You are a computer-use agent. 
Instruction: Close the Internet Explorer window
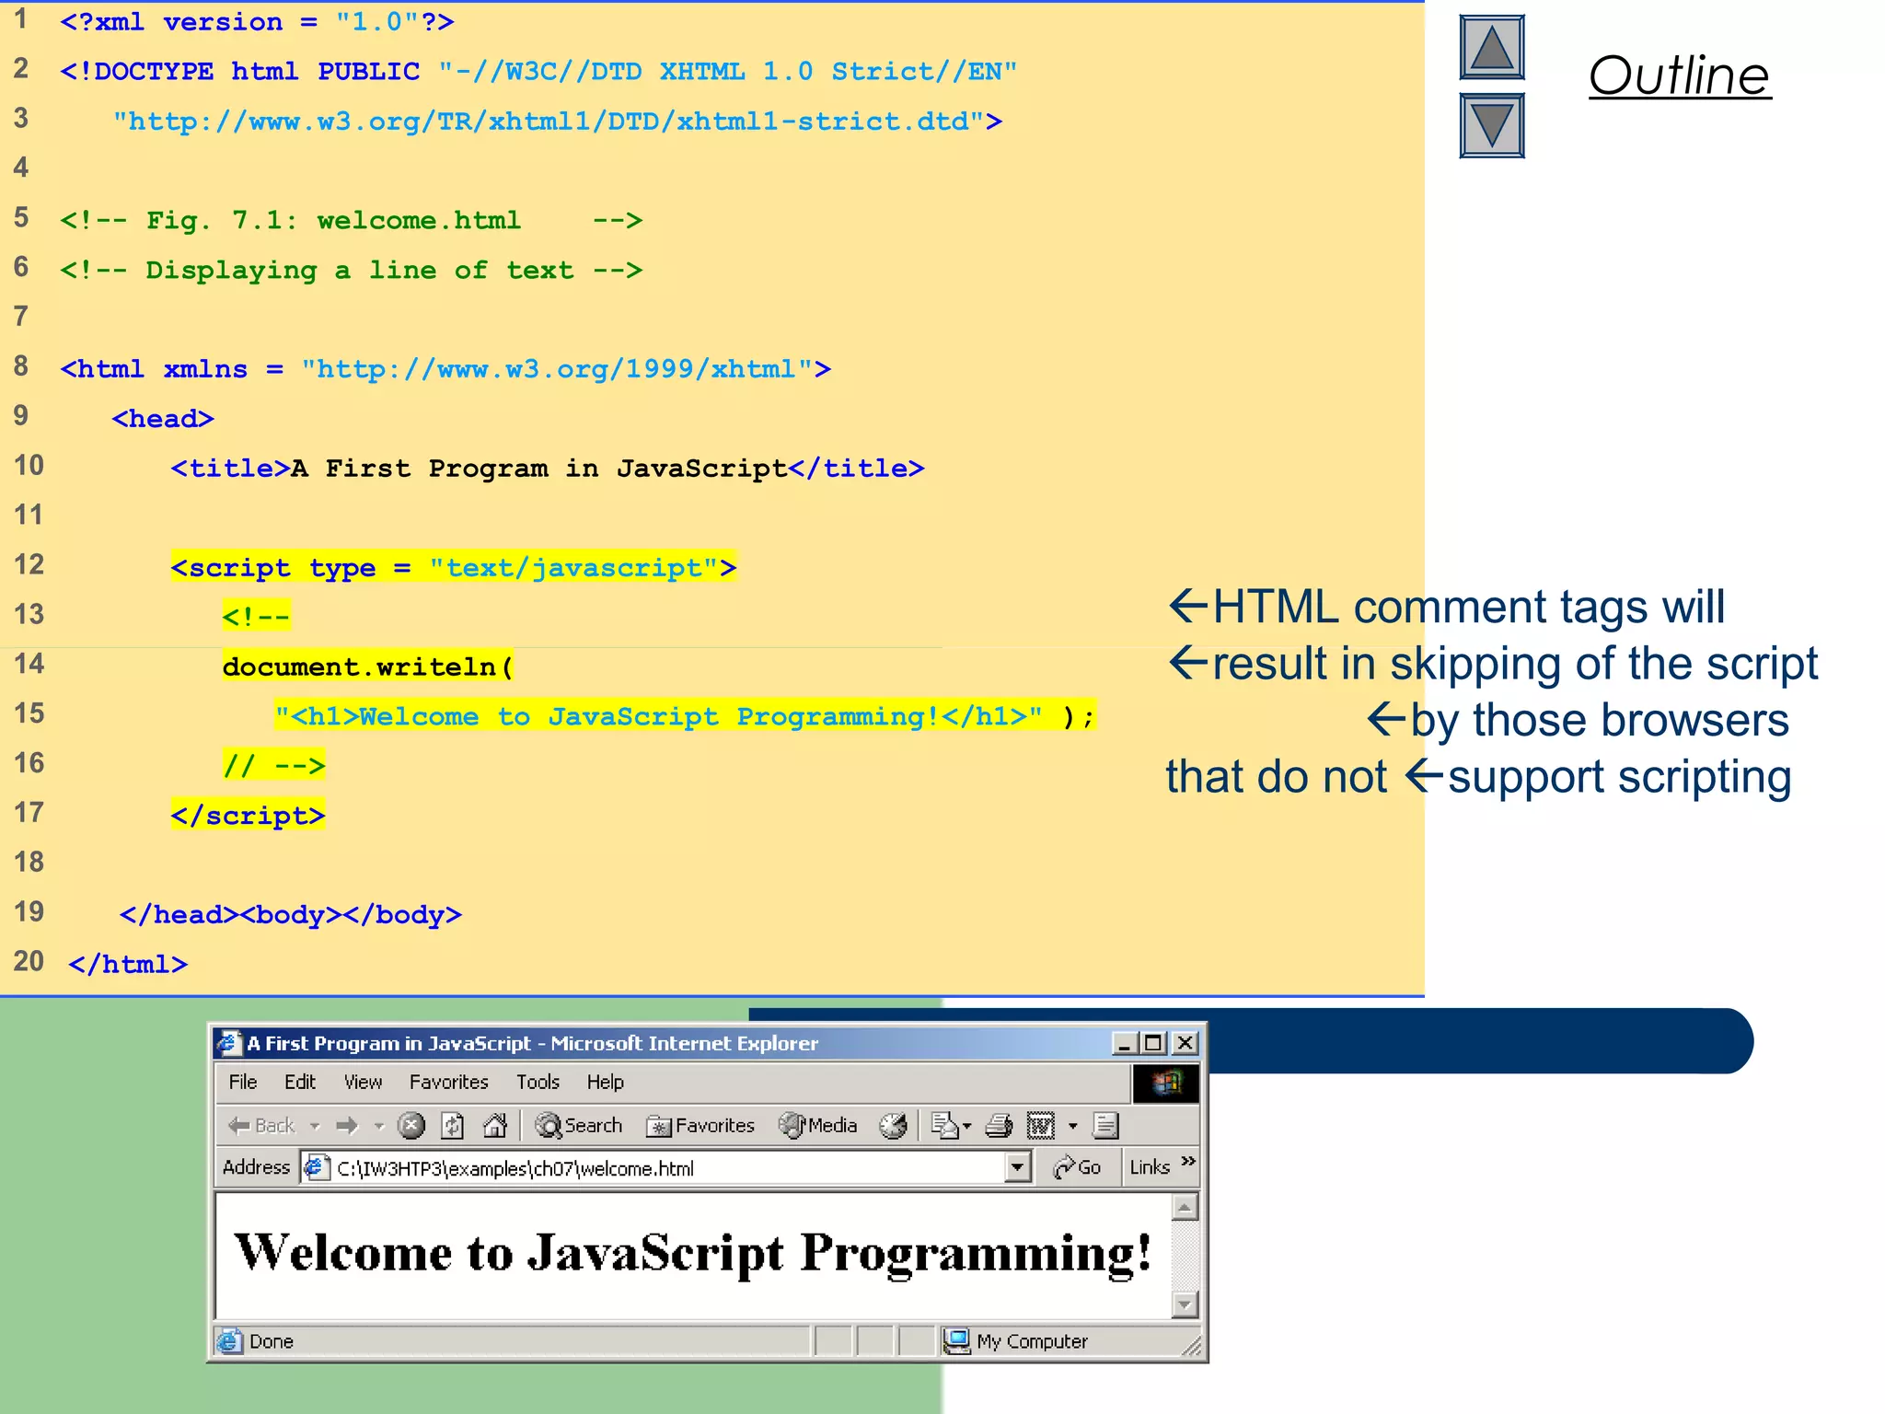click(1185, 1043)
